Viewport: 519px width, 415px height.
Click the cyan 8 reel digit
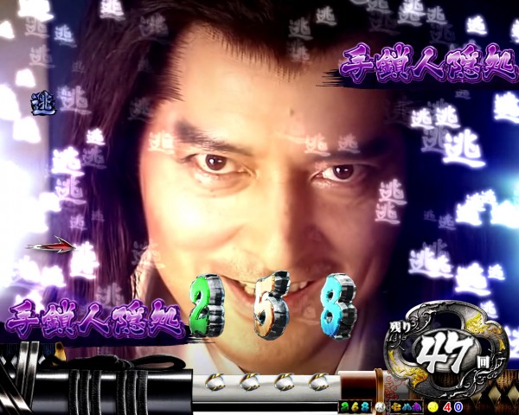click(338, 306)
